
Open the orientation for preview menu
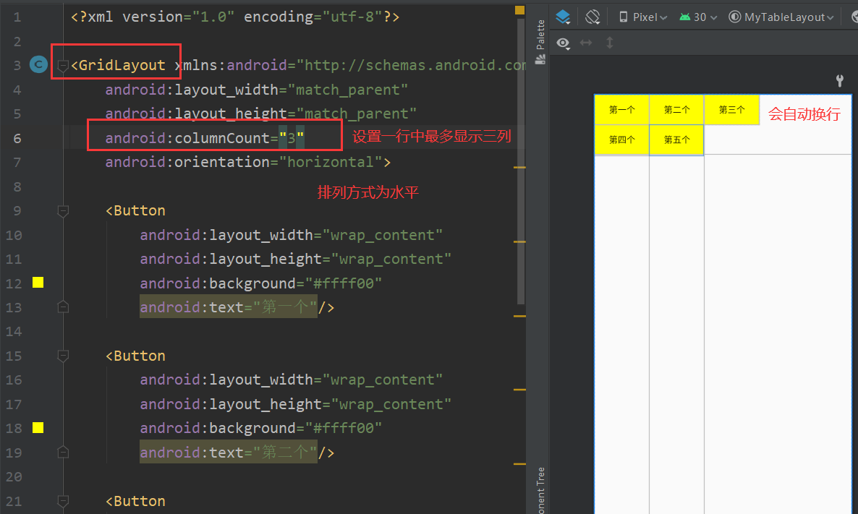click(592, 17)
